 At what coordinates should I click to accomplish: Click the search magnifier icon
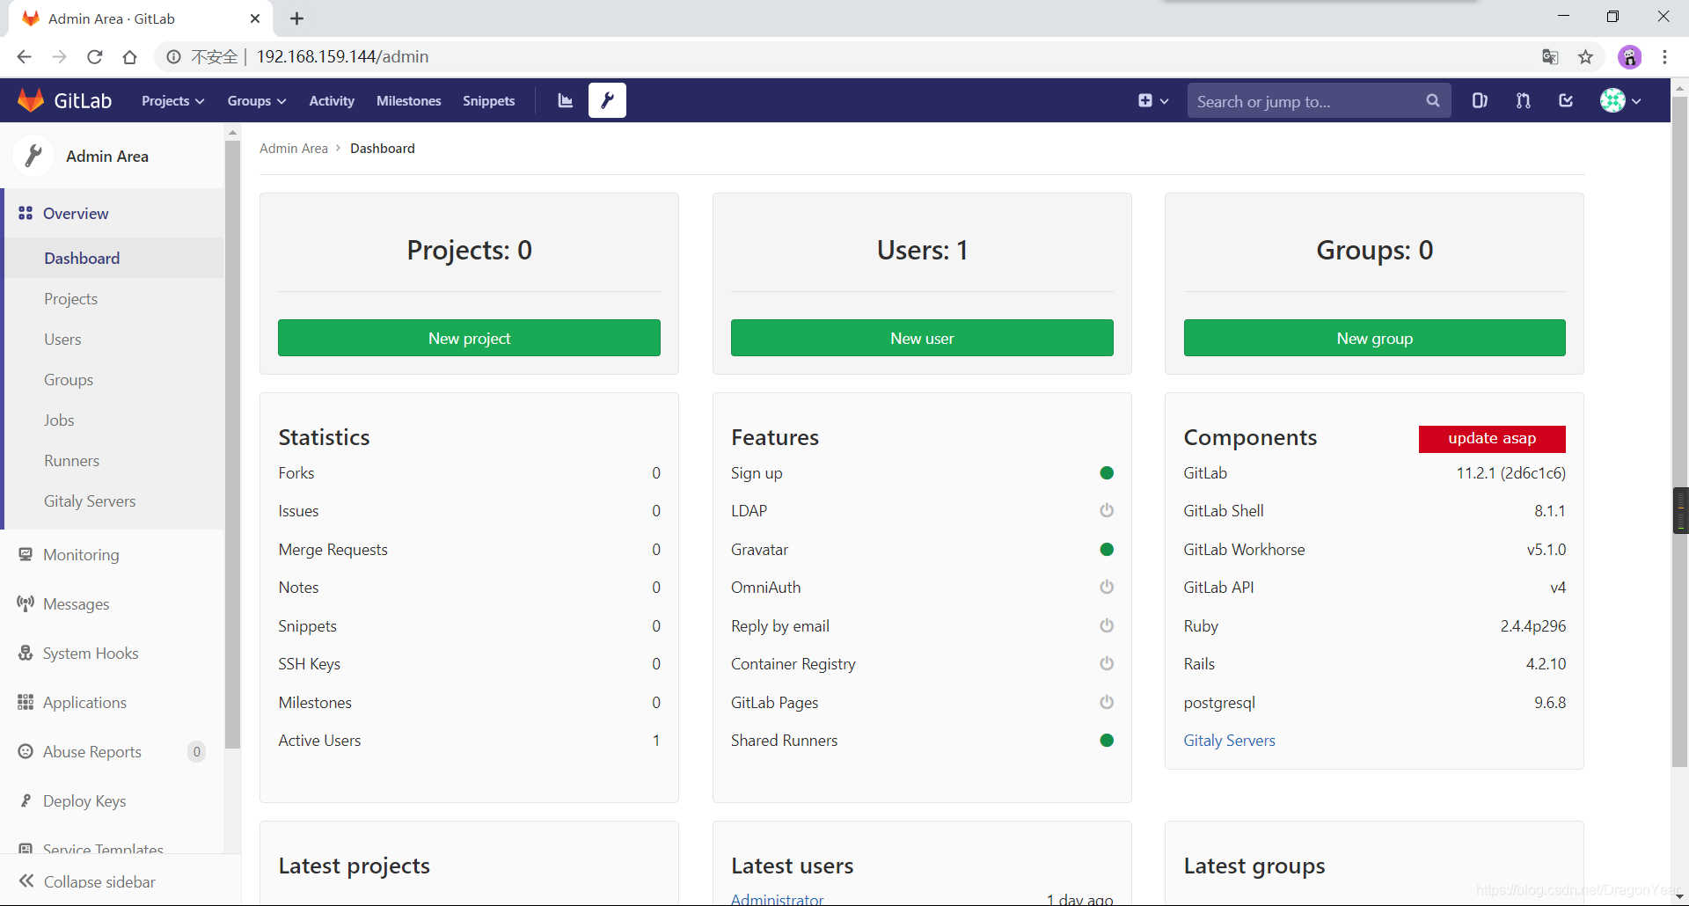click(x=1433, y=100)
